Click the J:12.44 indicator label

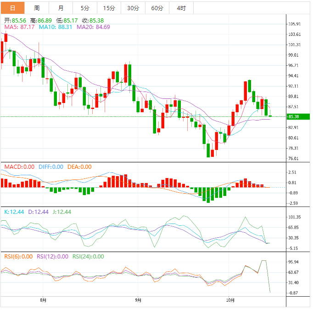[x=62, y=212]
